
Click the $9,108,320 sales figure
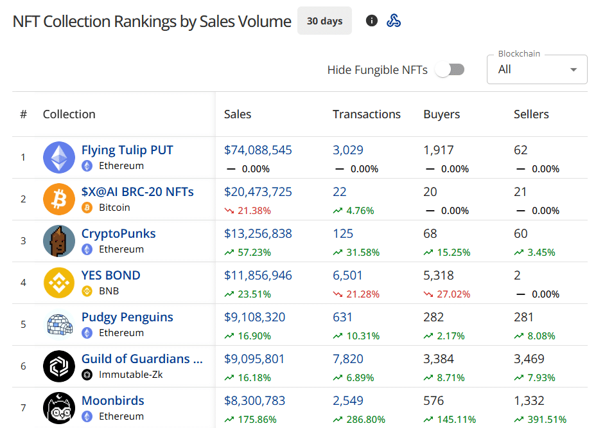point(255,317)
